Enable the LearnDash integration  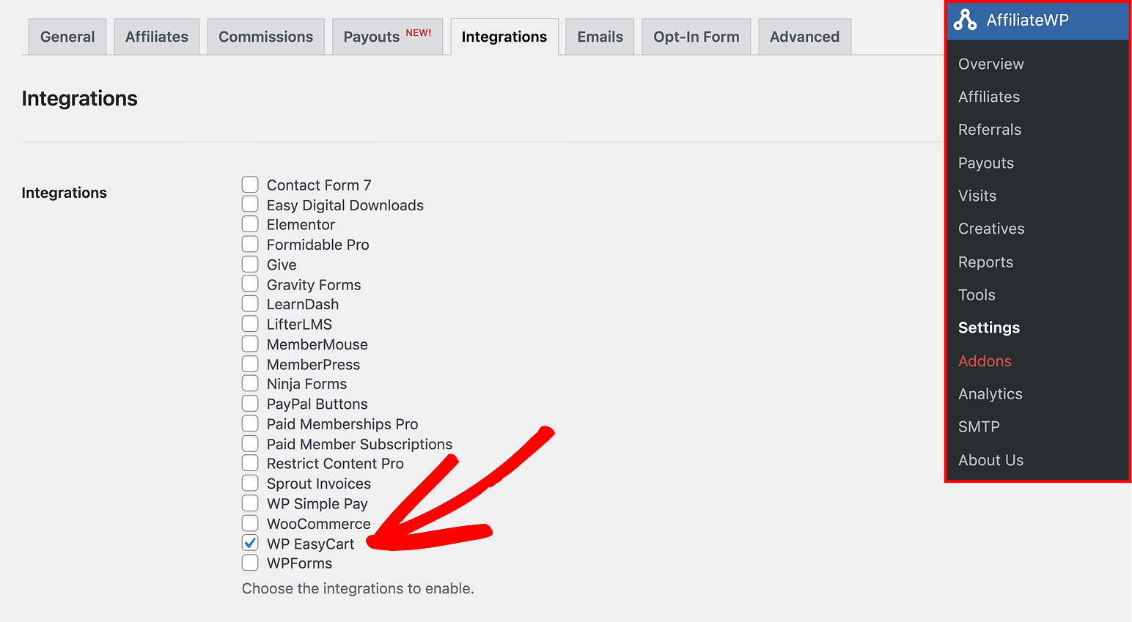tap(250, 304)
